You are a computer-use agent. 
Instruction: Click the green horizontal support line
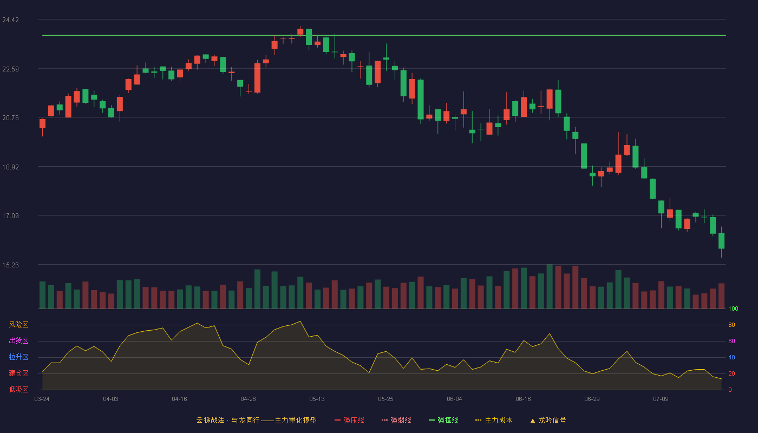384,35
